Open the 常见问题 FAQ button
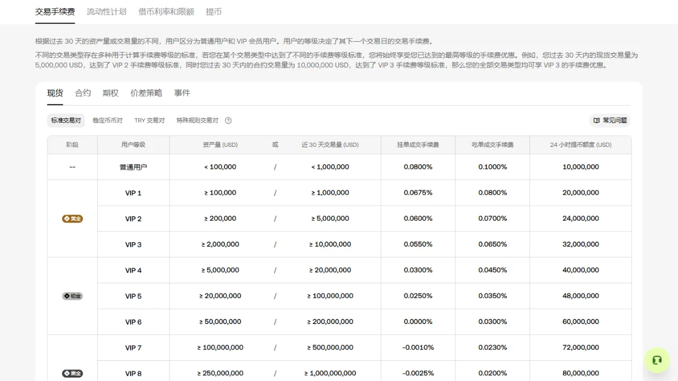 [x=610, y=120]
